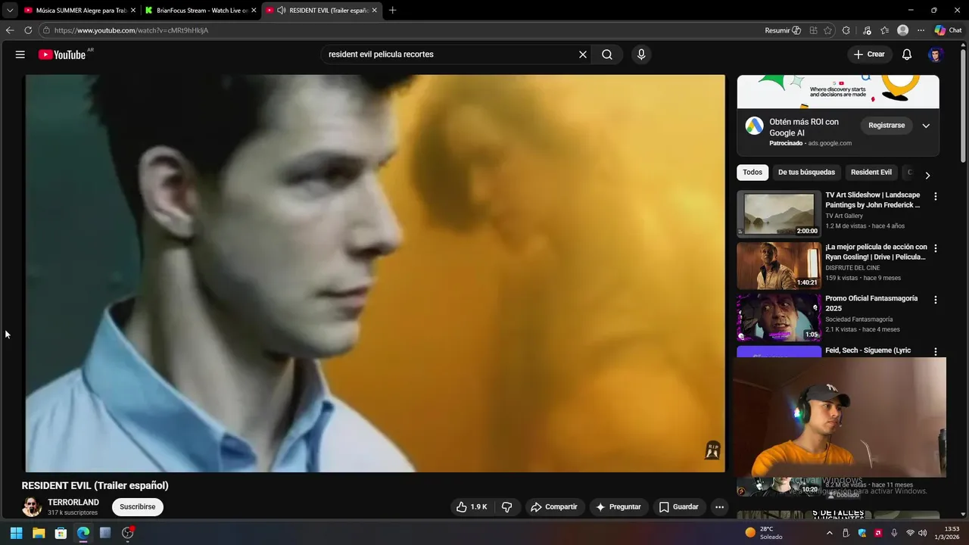Screen dimensions: 969x545
Task: Open the Edge profile avatar
Action: [x=902, y=30]
